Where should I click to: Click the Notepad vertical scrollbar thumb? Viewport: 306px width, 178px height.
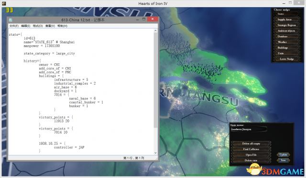coord(155,80)
